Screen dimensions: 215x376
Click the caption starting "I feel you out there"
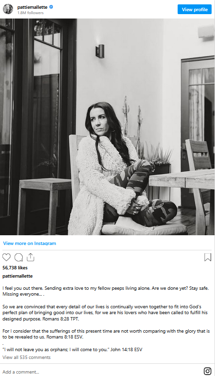click(106, 291)
